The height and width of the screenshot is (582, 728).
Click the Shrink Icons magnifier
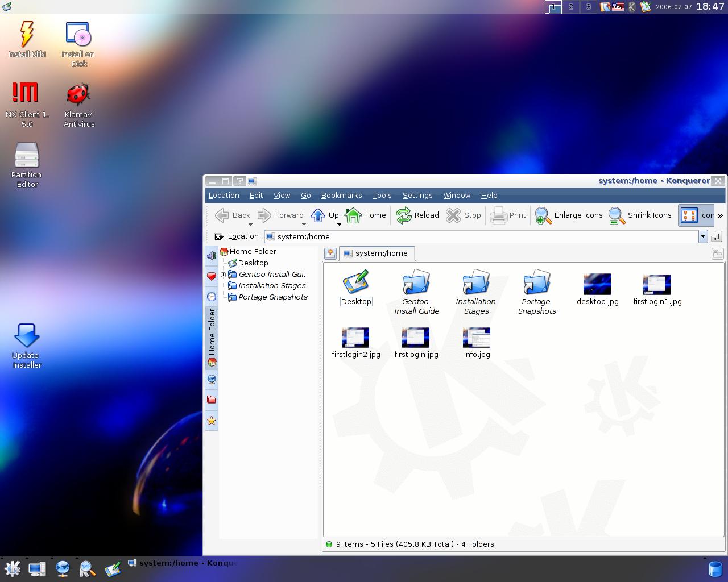pyautogui.click(x=617, y=215)
